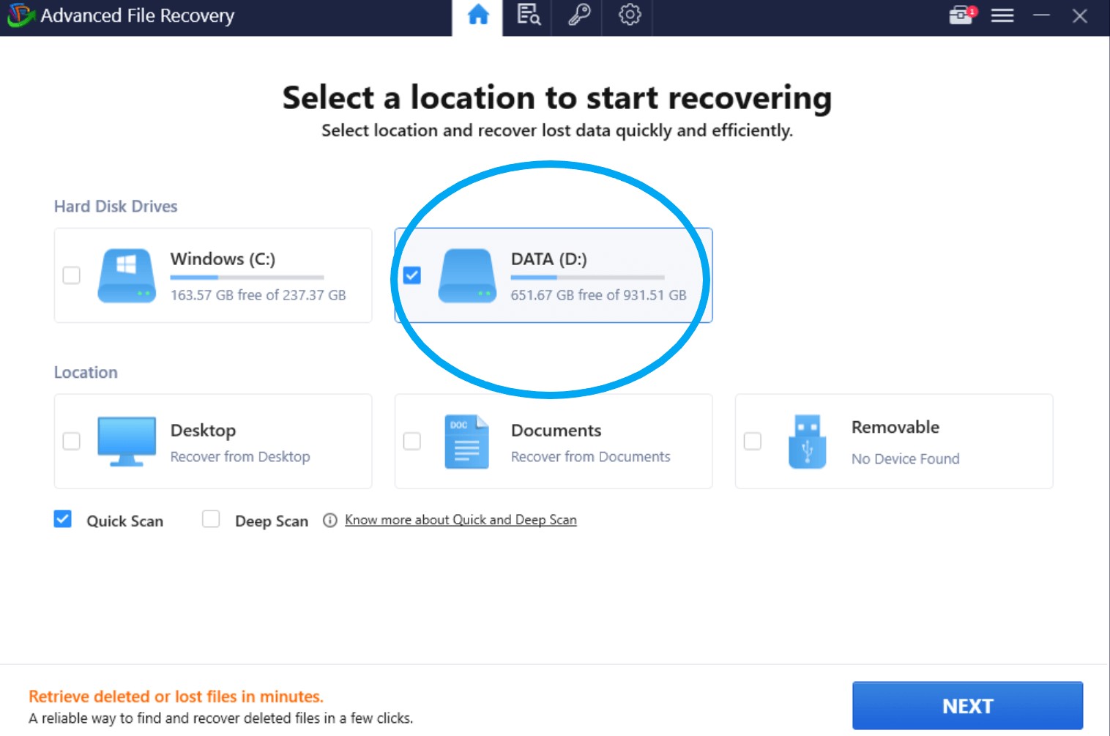Click the Removable USB drive icon

pos(807,442)
